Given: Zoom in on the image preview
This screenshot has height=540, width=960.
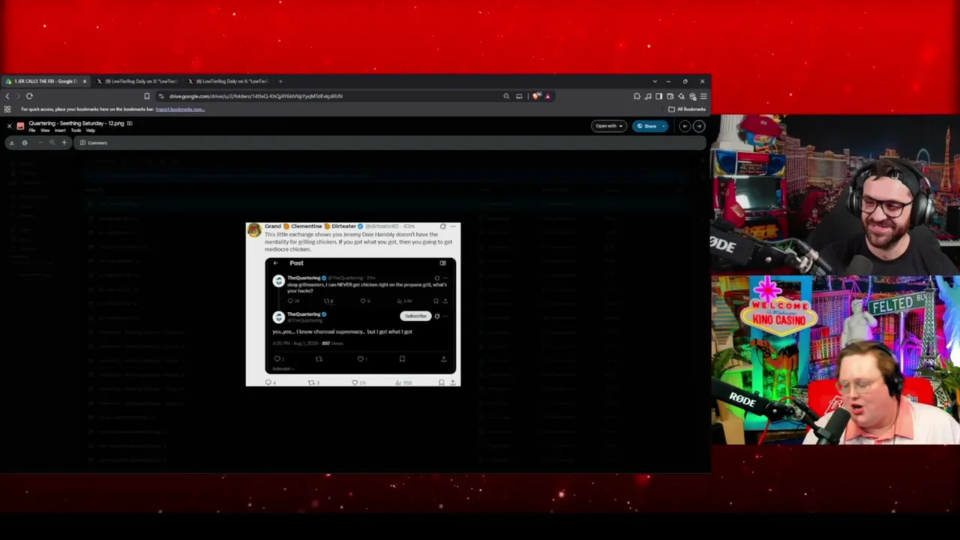Looking at the screenshot, I should click(64, 142).
